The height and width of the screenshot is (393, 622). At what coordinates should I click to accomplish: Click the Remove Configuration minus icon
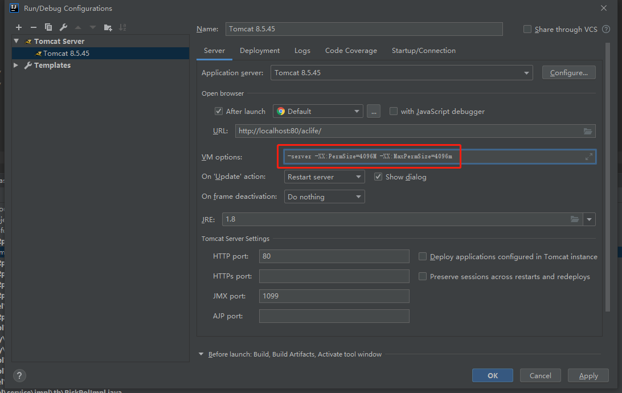pyautogui.click(x=34, y=27)
